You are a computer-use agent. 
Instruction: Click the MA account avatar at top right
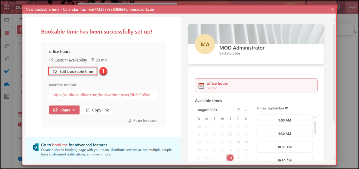pos(352,7)
